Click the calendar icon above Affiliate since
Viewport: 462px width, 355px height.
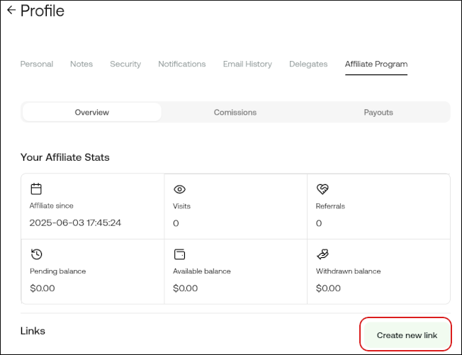pos(36,189)
